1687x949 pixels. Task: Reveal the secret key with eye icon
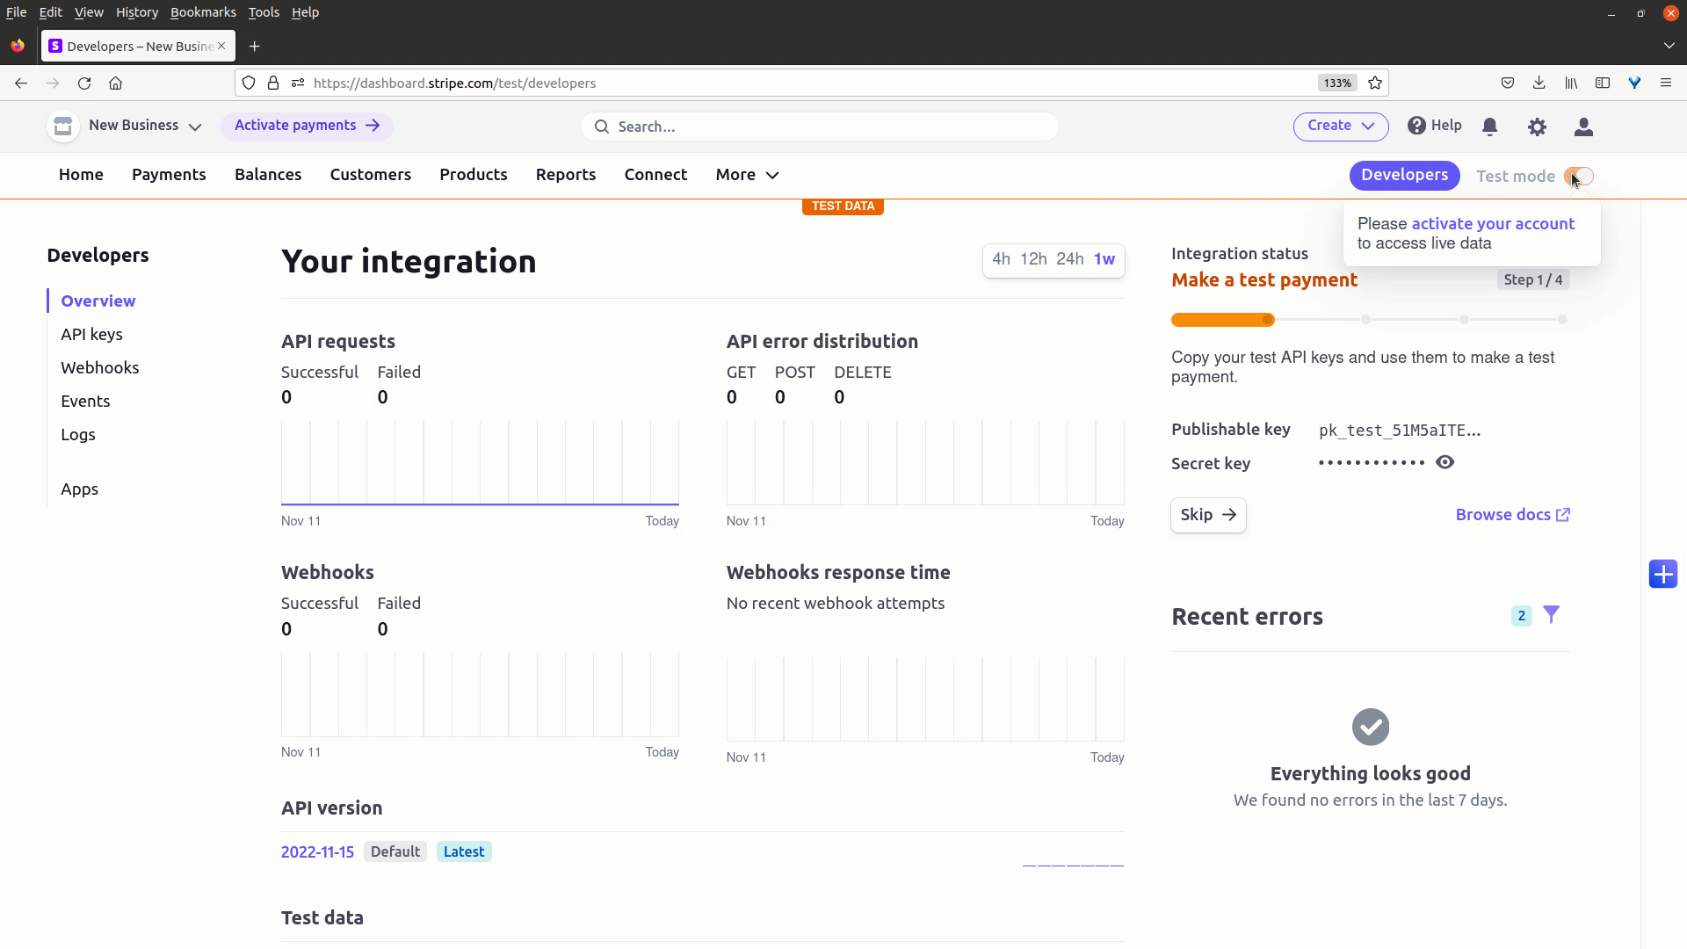click(1444, 462)
